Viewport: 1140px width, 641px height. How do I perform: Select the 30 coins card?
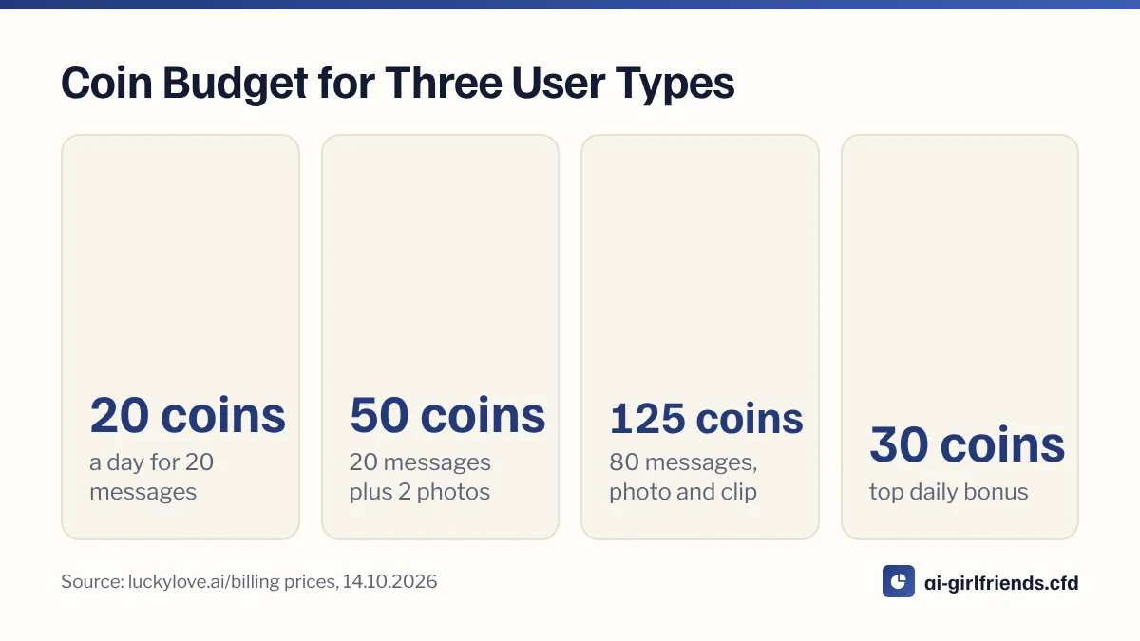click(x=959, y=337)
